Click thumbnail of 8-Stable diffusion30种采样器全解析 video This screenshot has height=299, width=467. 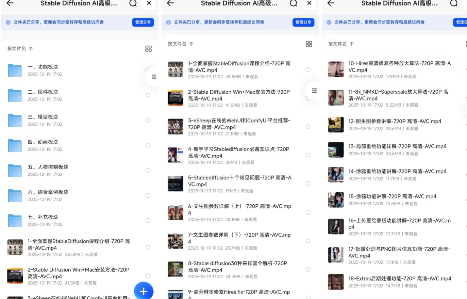point(176,269)
